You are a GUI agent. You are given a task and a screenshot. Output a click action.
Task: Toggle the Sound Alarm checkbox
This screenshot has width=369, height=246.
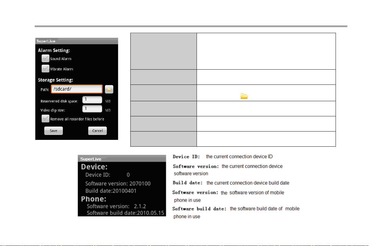pos(46,58)
